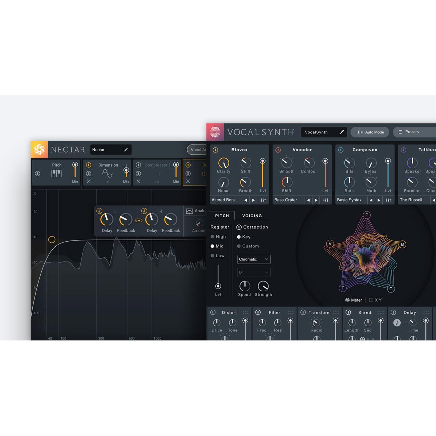Switch to the VOICING tab
Image resolution: width=436 pixels, height=436 pixels.
tap(252, 216)
